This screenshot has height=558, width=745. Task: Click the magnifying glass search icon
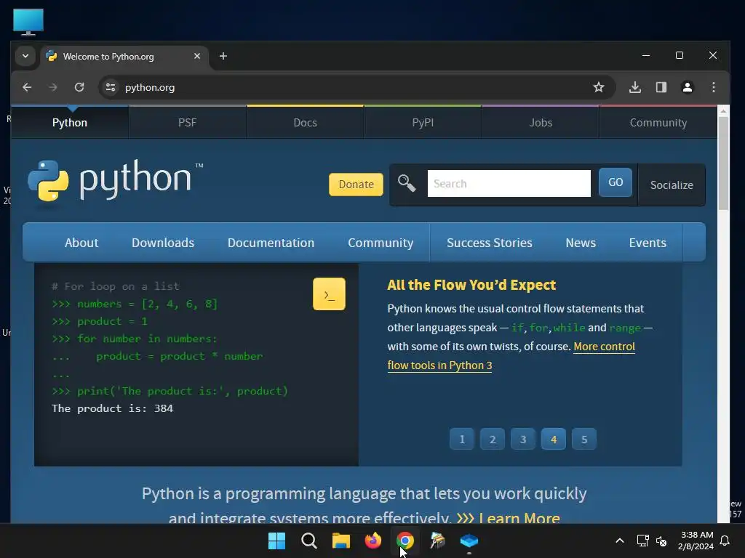tap(407, 183)
